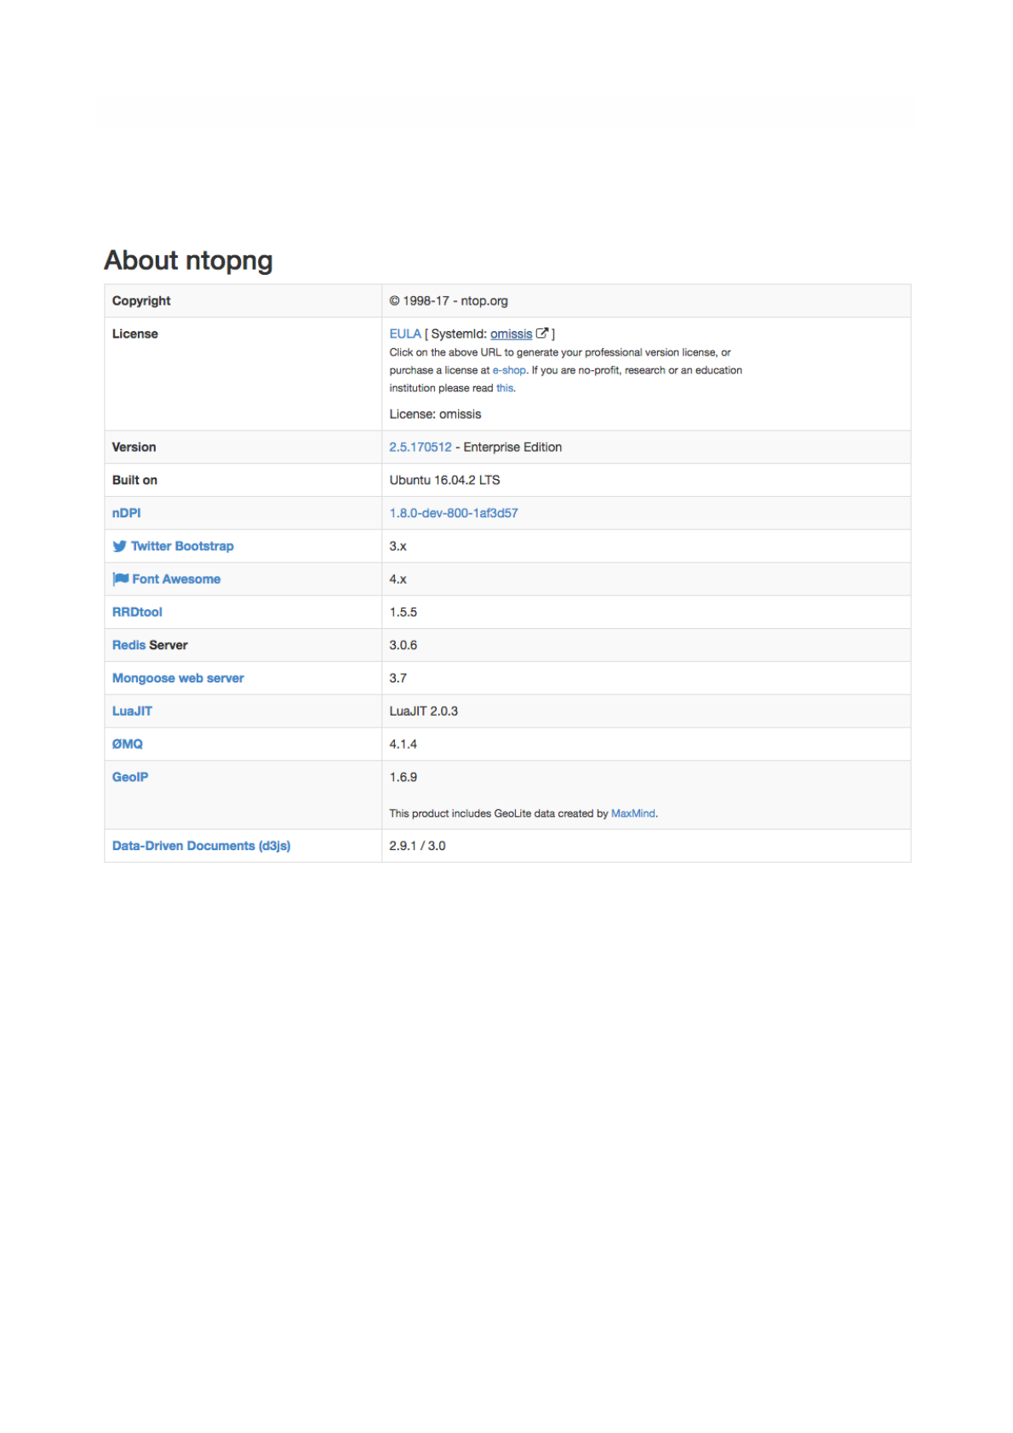This screenshot has height=1433, width=1013.
Task: Open the MaxMind link
Action: coord(633,814)
